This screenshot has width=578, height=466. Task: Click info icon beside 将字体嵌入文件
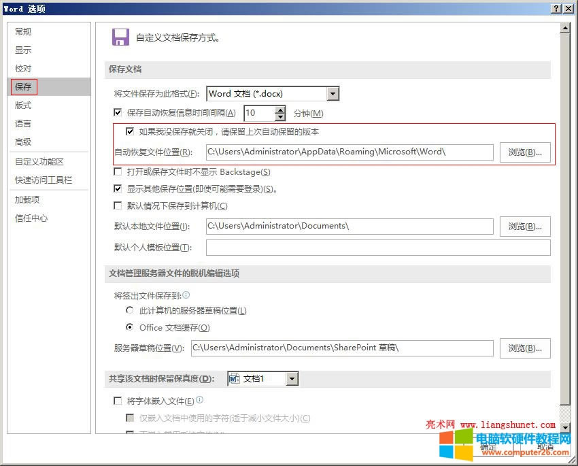200,400
